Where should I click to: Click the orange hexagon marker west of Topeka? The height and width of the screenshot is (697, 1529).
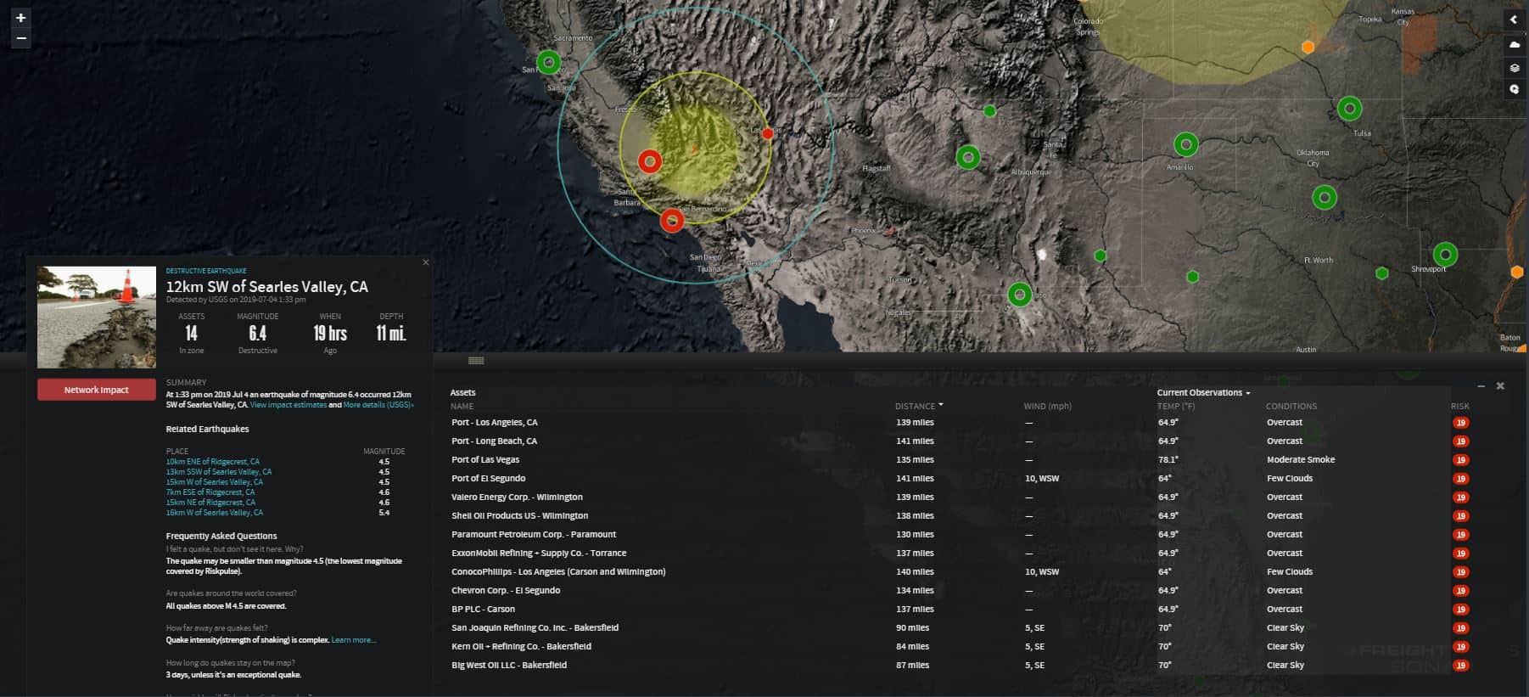1308,48
